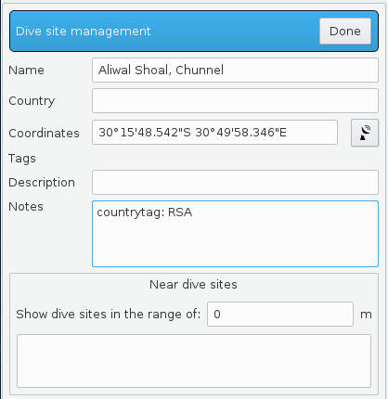Click the Description label
This screenshot has height=399, width=388.
42,183
